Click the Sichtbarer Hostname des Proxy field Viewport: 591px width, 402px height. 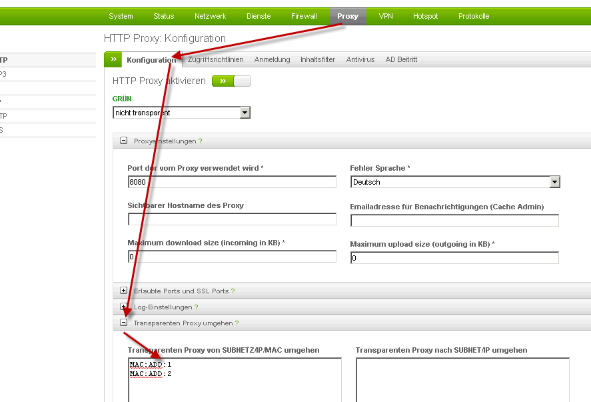point(232,219)
